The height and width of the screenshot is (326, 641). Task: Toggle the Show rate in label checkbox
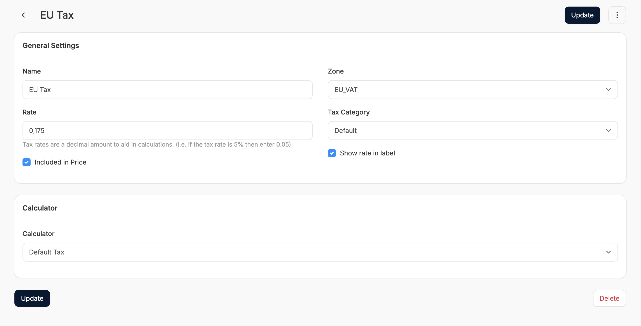pyautogui.click(x=332, y=153)
